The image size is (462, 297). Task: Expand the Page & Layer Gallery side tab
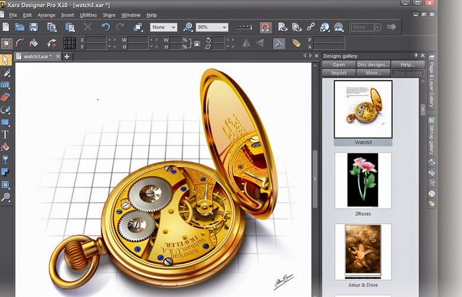point(431,81)
